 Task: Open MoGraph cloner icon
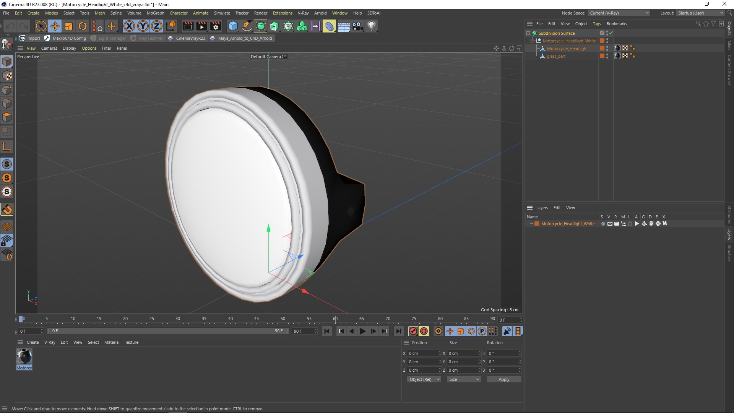(x=302, y=26)
